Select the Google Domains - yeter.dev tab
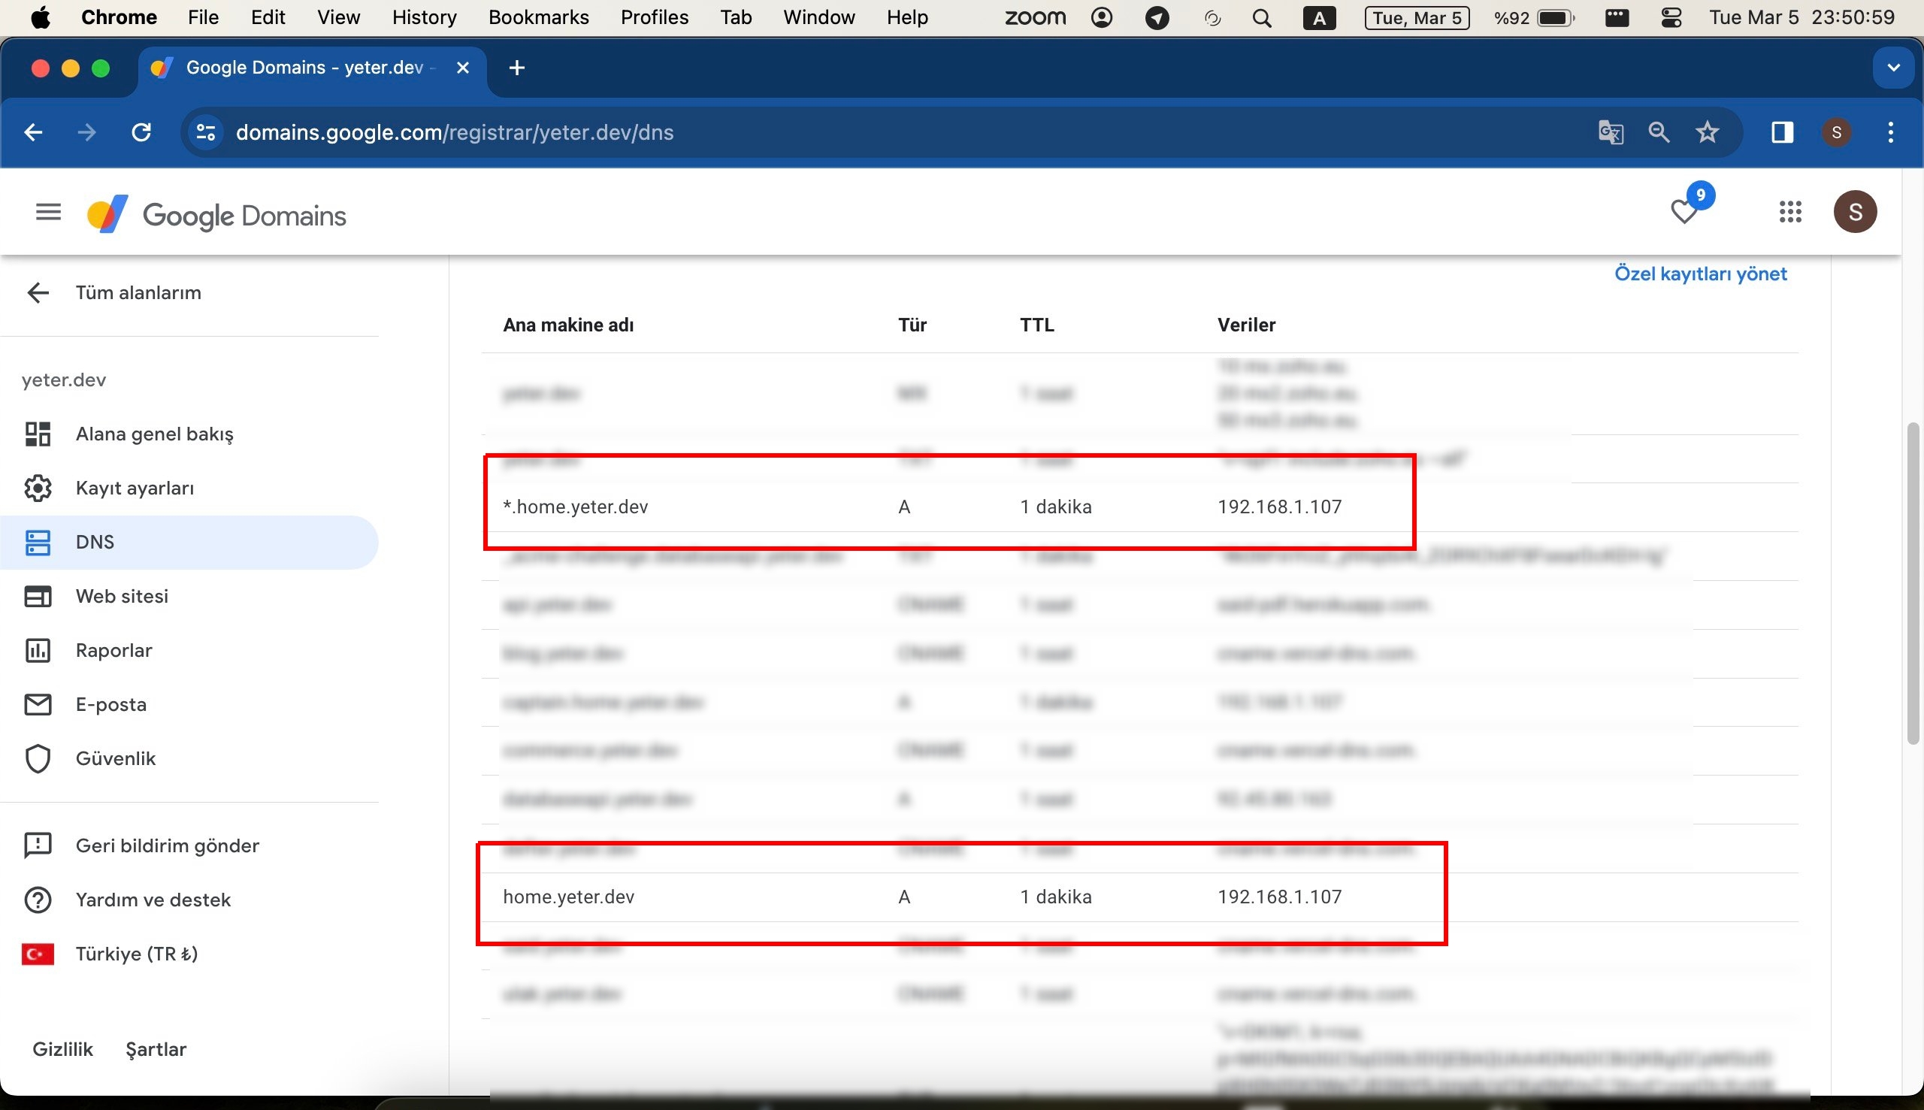Viewport: 1924px width, 1110px height. (x=311, y=68)
